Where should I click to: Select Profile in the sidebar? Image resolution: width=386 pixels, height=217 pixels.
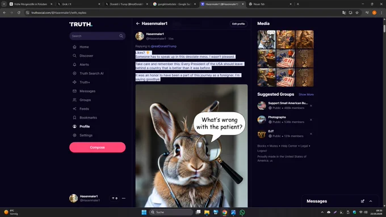(x=85, y=126)
